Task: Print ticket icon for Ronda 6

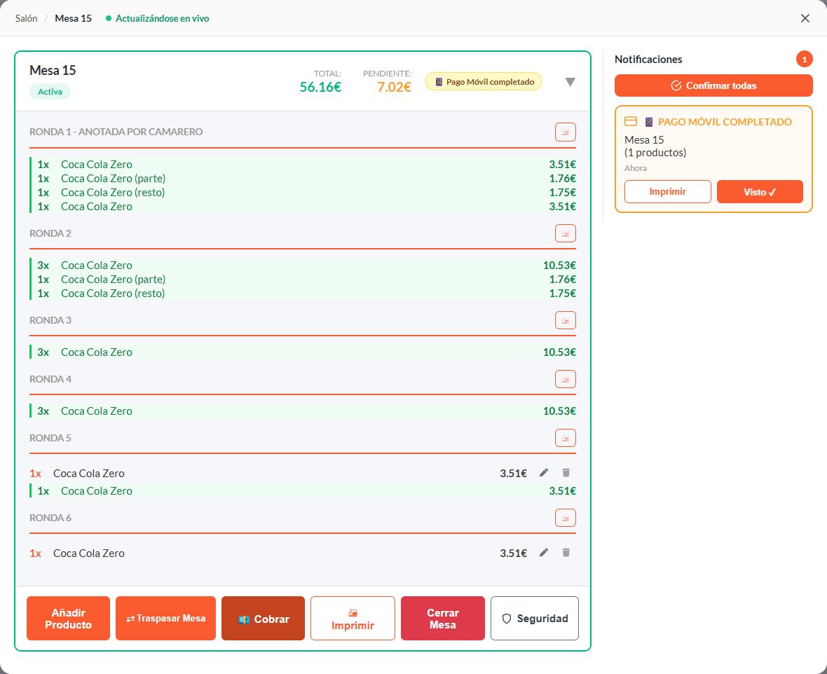Action: pos(566,518)
